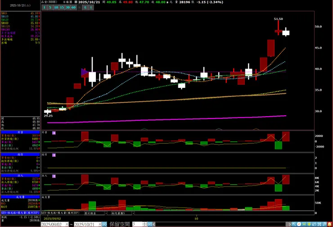The height and width of the screenshot is (227, 333).
Task: Open the end date 2025/10/21 dropdown
Action: click(x=100, y=224)
